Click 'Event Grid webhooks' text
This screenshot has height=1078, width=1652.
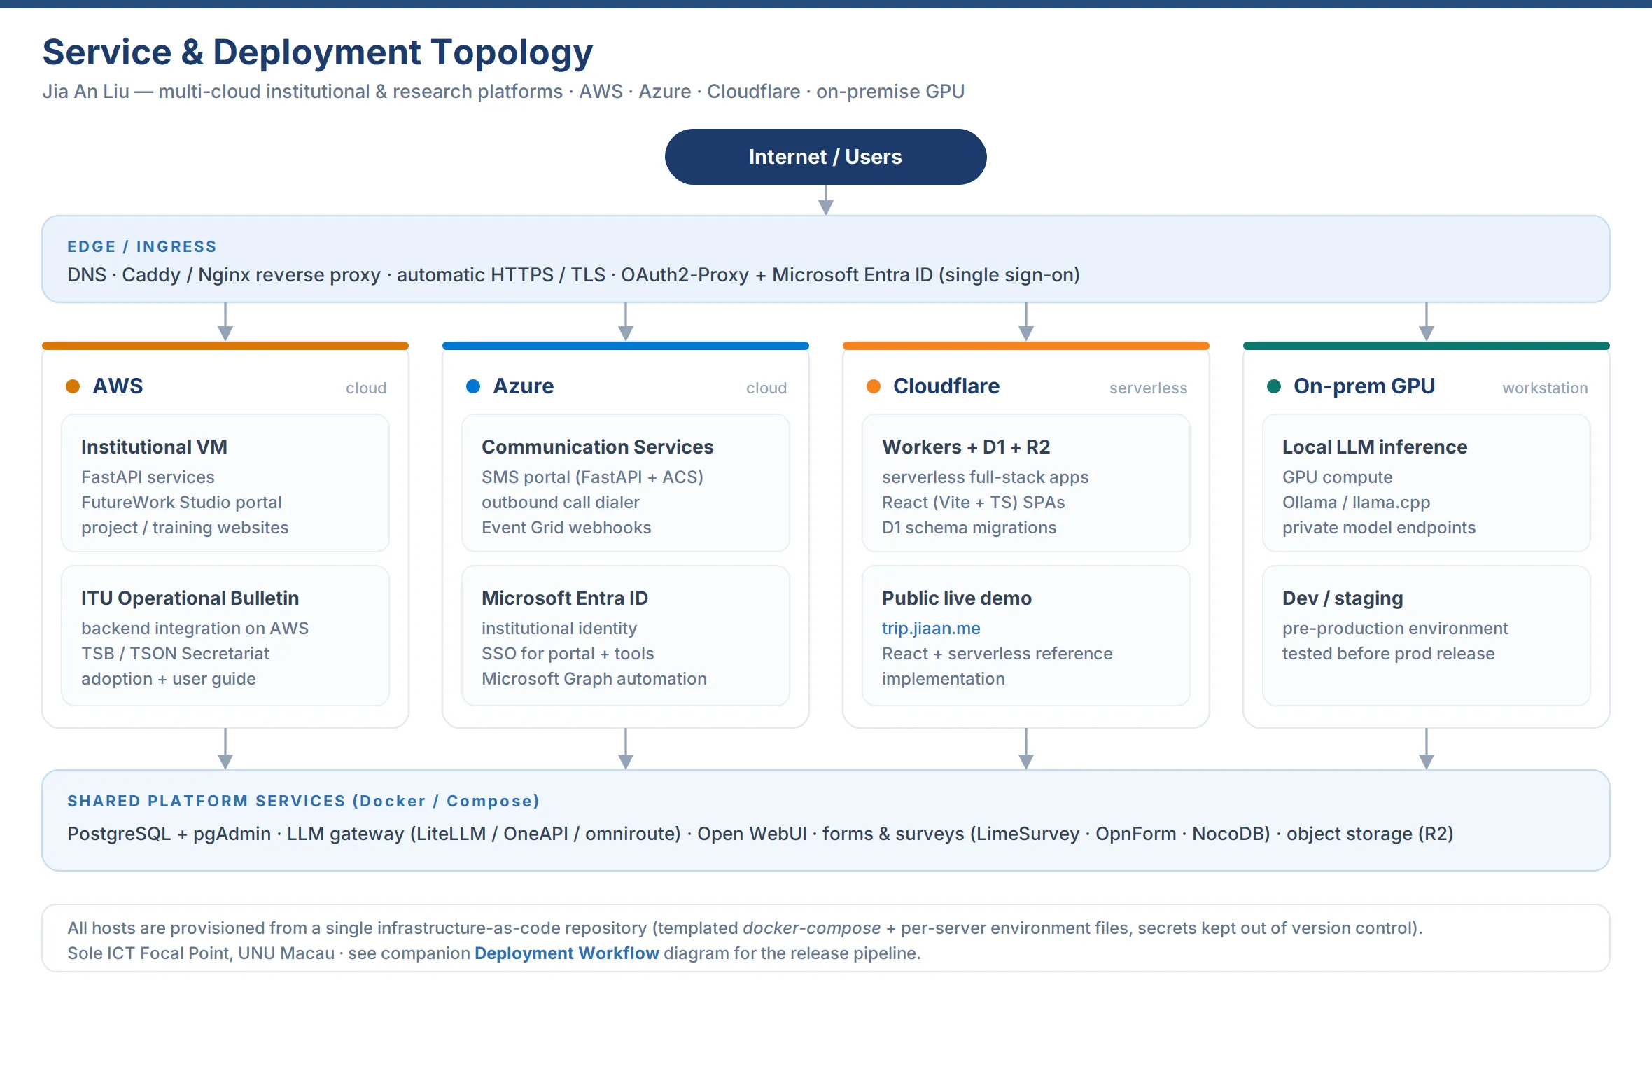tap(566, 528)
